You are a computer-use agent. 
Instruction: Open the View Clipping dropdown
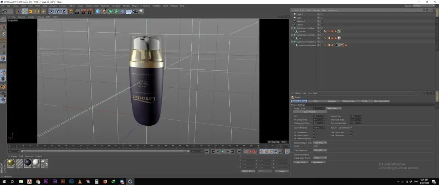pyautogui.click(x=320, y=150)
